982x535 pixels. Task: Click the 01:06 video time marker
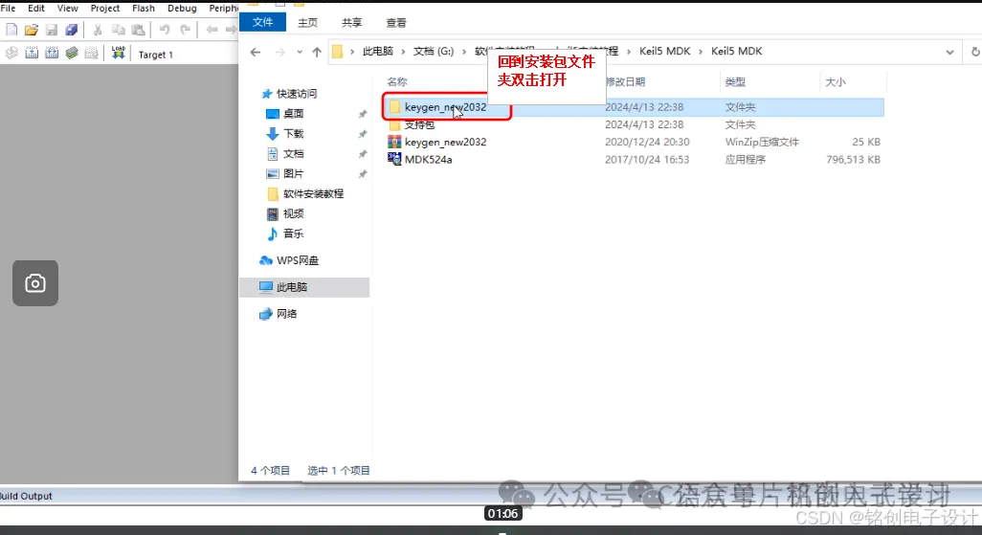502,514
